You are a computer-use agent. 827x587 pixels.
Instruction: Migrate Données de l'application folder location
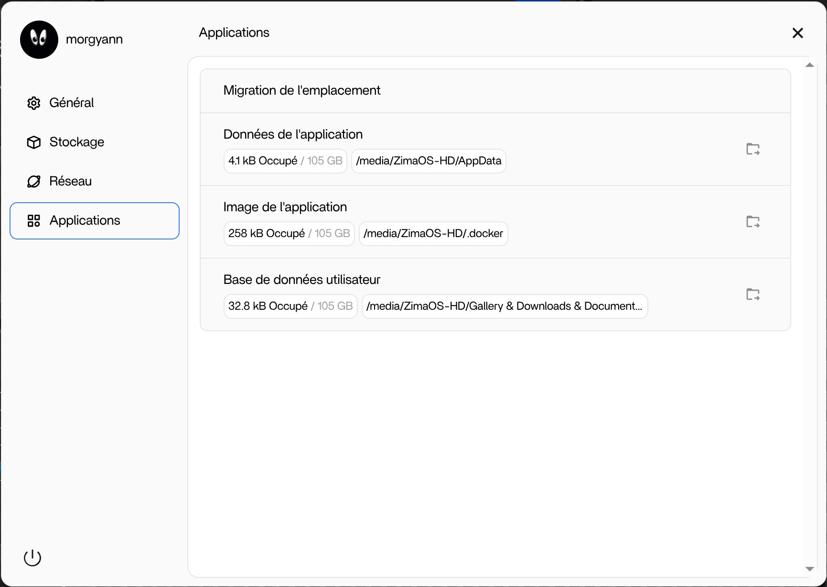coord(753,149)
